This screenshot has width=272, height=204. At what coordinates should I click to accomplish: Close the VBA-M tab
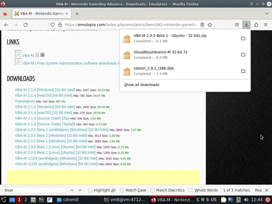[x=67, y=14]
